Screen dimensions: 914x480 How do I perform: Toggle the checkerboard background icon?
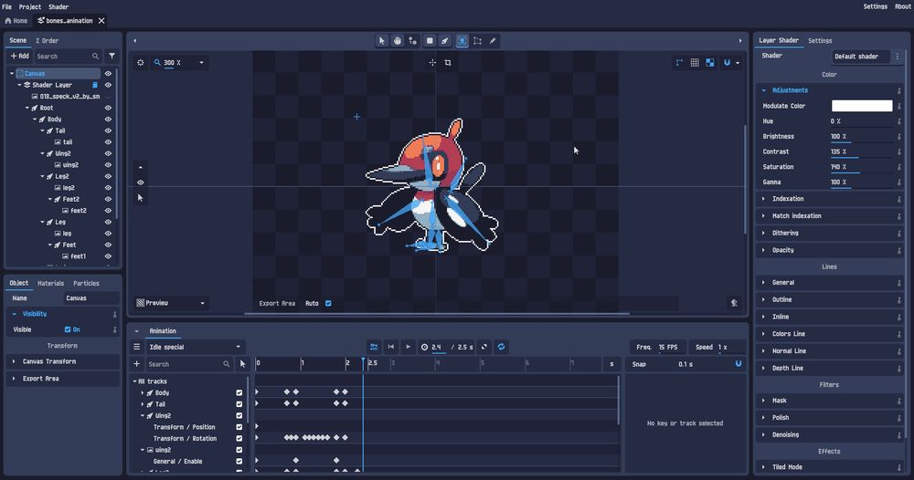click(710, 62)
